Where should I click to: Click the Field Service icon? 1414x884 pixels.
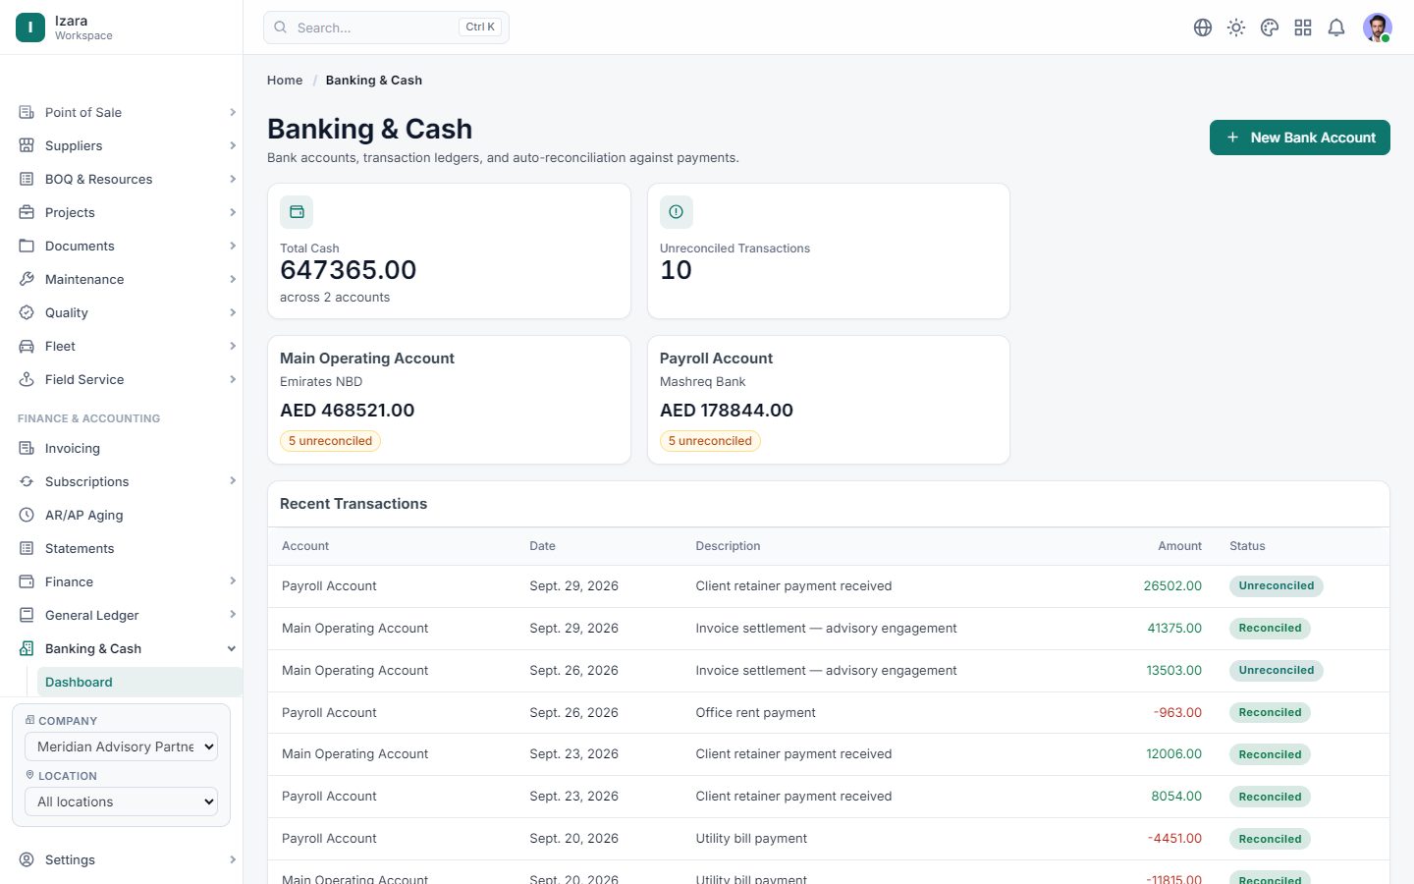27,379
